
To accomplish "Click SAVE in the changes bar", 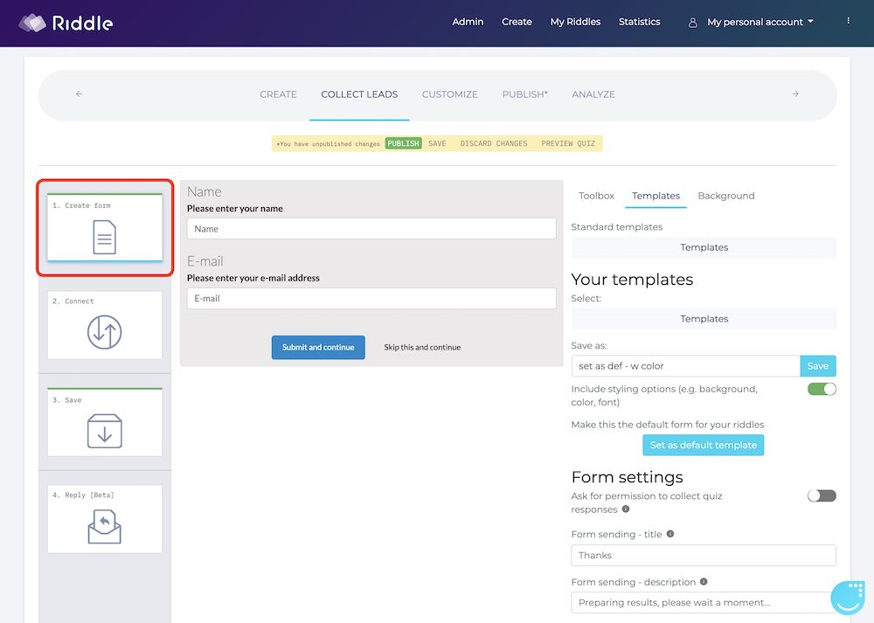I will pos(438,144).
